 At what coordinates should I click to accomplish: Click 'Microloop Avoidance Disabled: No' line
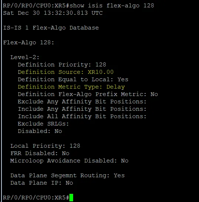69,161
